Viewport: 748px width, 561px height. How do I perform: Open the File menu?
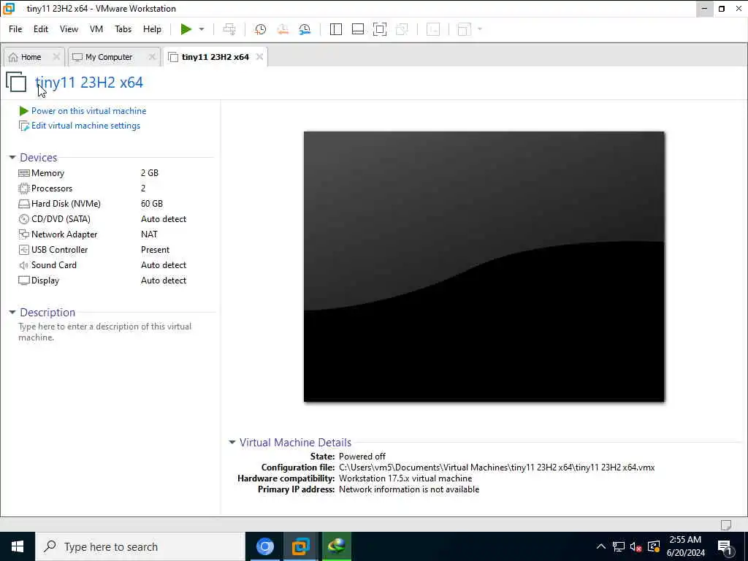pos(15,29)
